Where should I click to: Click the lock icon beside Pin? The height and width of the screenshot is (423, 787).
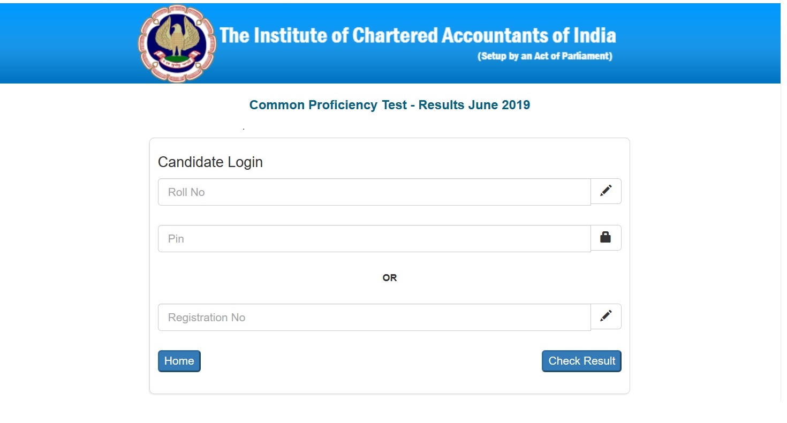click(x=606, y=238)
